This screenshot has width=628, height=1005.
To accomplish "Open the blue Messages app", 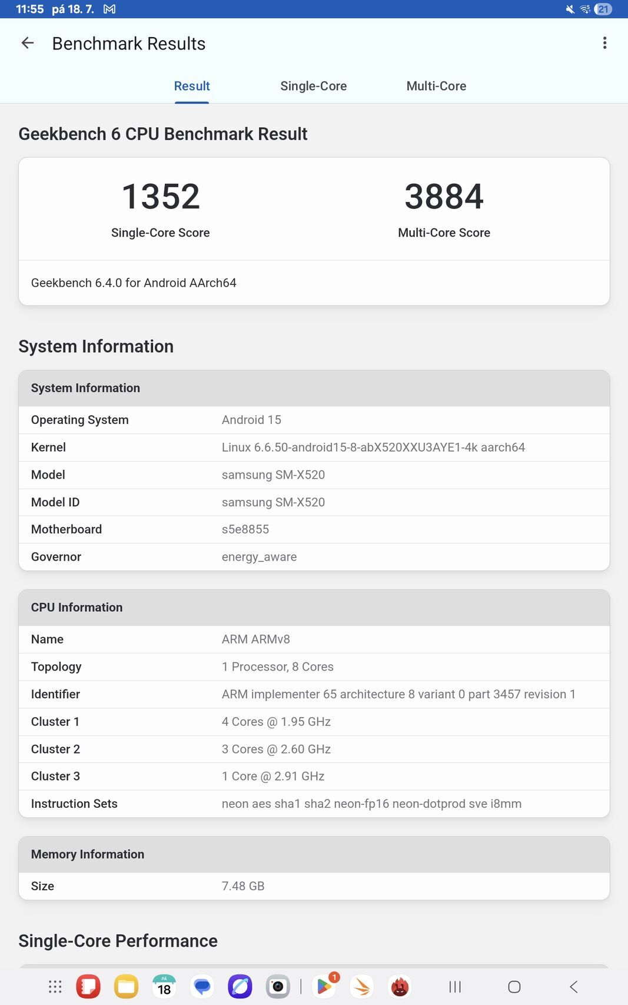I will [202, 987].
